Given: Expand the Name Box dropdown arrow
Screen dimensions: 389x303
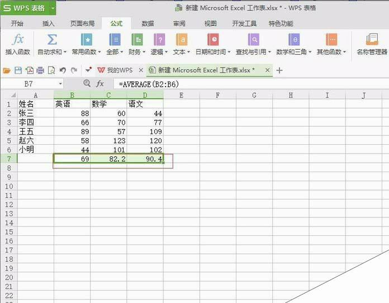Looking at the screenshot, I should pos(60,84).
